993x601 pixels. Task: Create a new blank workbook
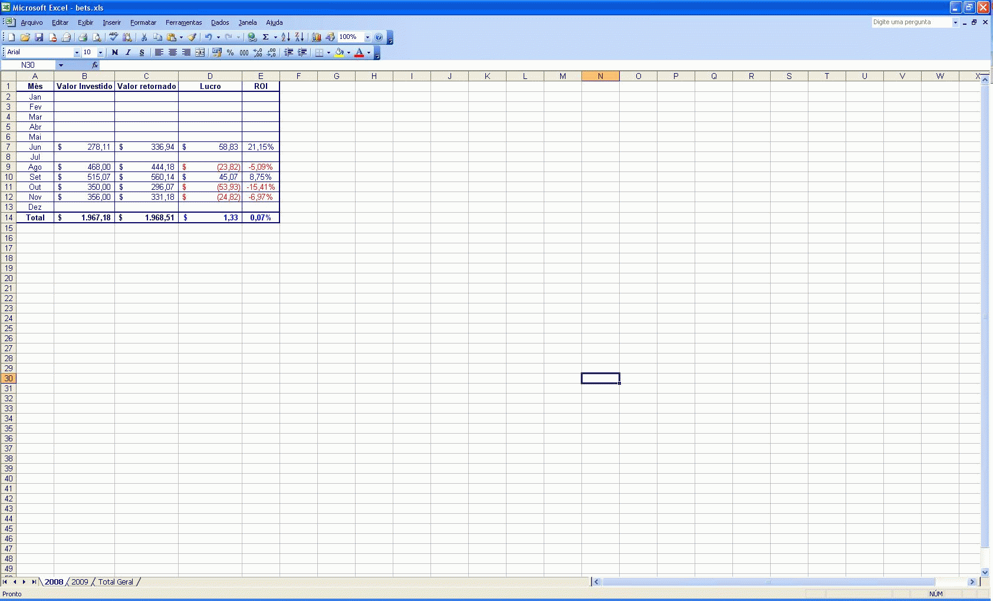[x=11, y=37]
